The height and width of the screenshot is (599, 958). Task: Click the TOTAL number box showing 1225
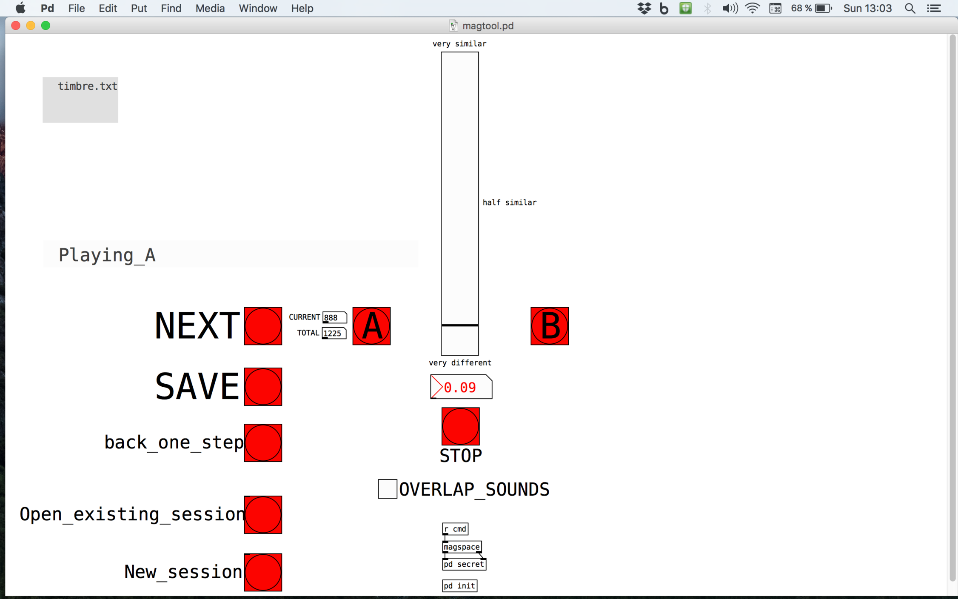tap(334, 333)
